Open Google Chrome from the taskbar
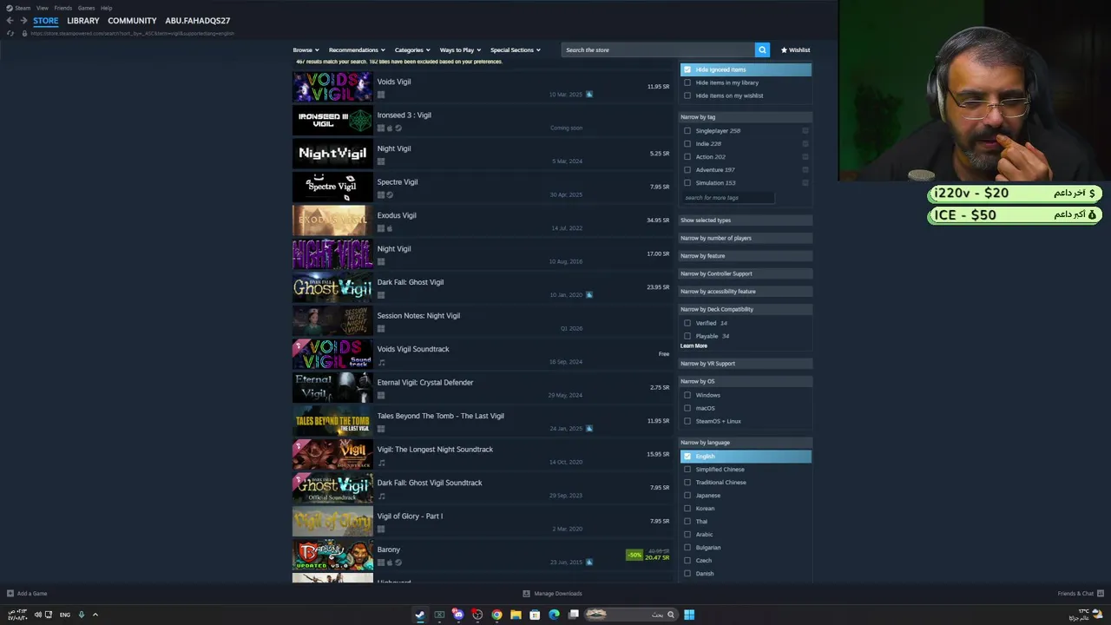Viewport: 1111px width, 625px height. click(x=496, y=615)
